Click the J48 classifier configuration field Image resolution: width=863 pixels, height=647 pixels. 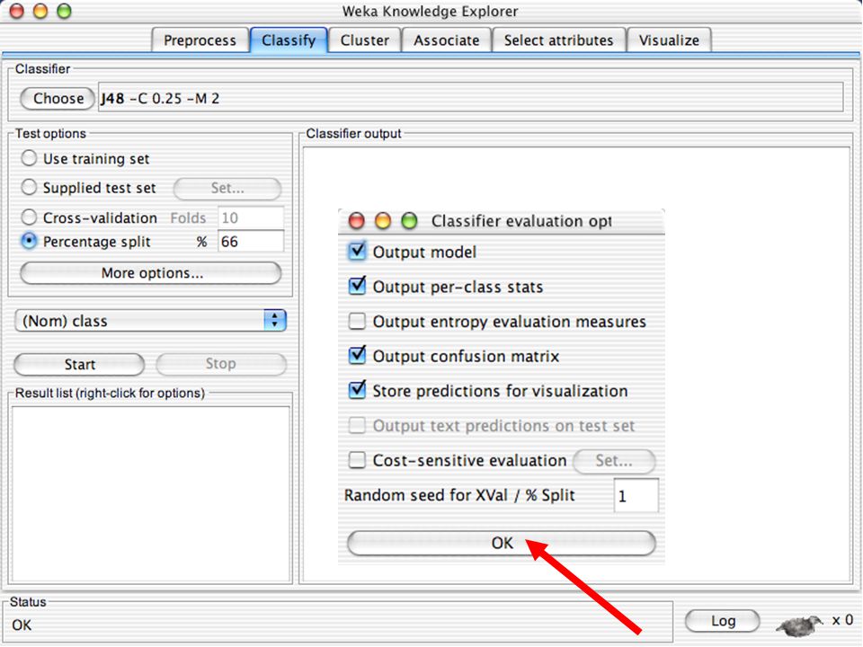(x=470, y=98)
